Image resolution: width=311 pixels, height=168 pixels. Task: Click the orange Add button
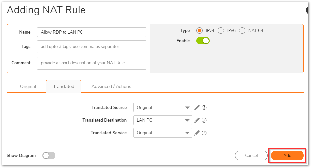[287, 156]
